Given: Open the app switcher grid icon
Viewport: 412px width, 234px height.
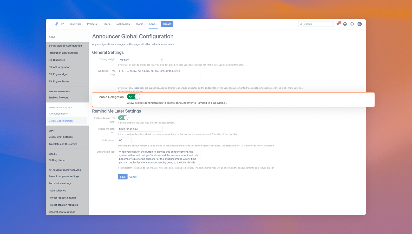Looking at the screenshot, I should coord(51,24).
